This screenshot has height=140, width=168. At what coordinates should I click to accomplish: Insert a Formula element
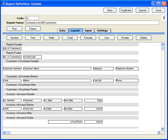(88, 38)
